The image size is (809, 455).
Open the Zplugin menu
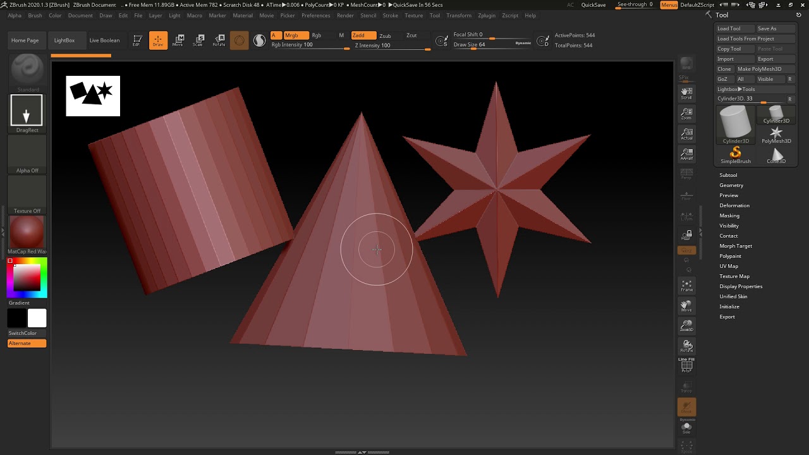487,15
